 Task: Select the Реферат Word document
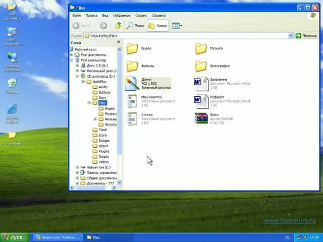pos(201,101)
